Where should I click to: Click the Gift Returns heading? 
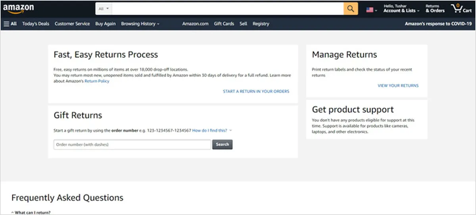(78, 115)
